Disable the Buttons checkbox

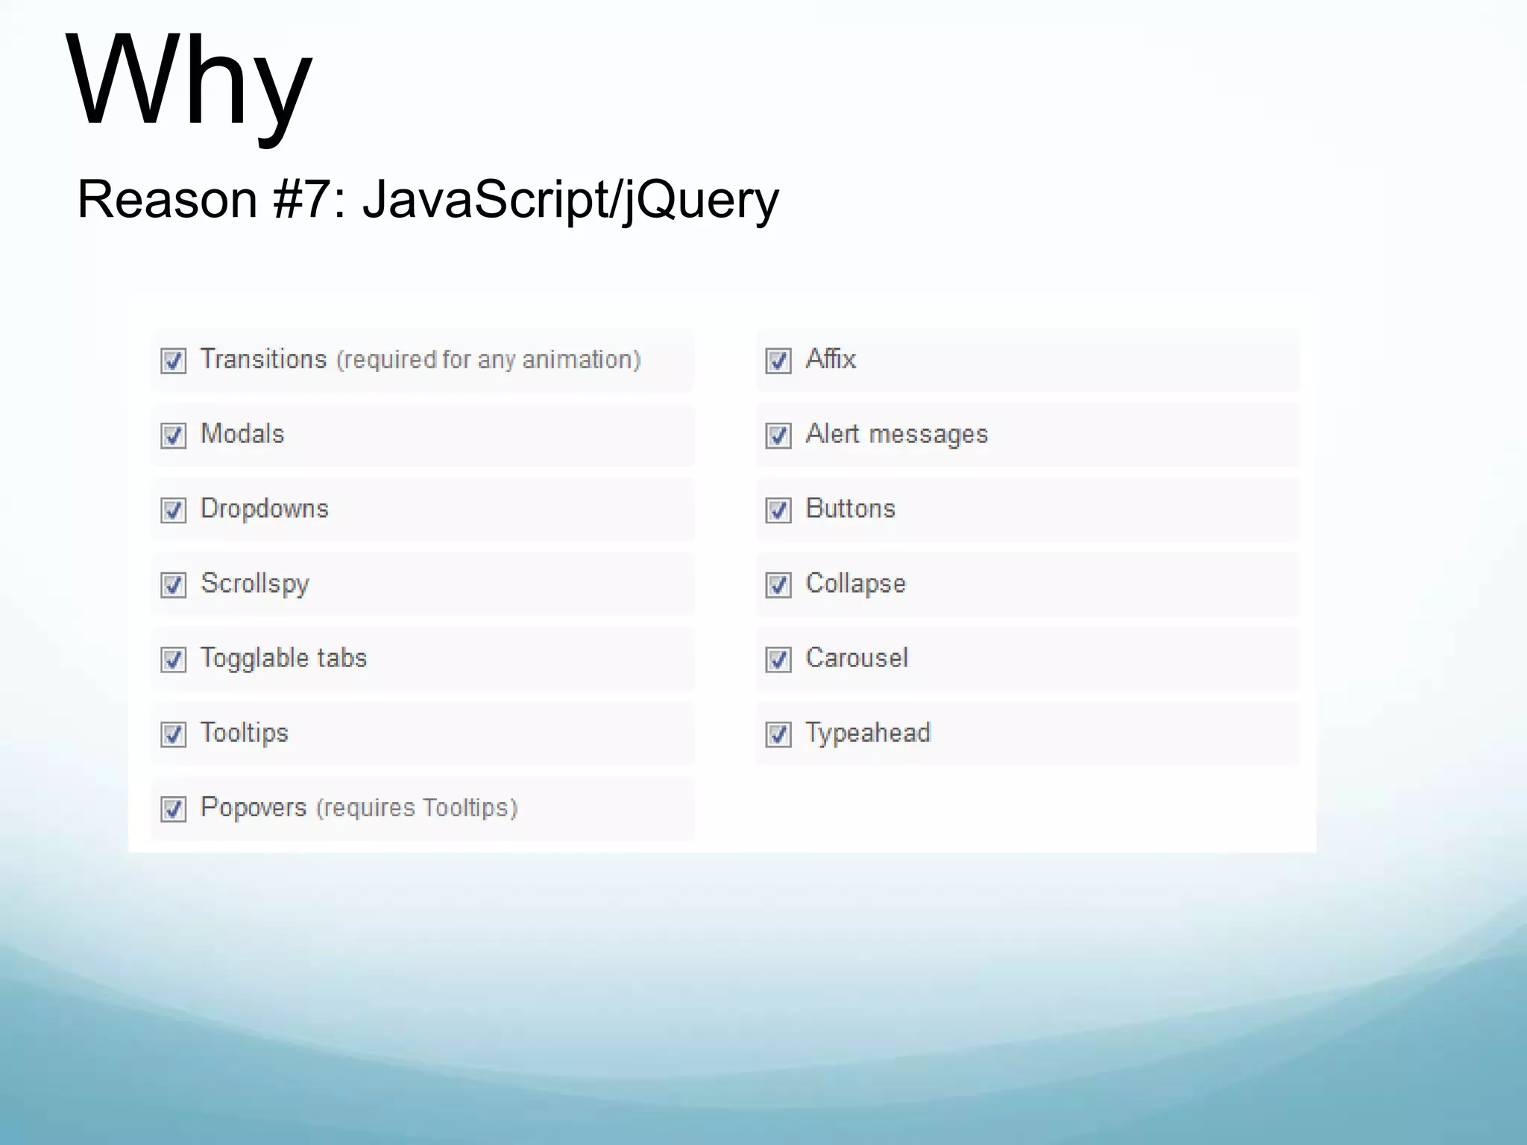[778, 510]
